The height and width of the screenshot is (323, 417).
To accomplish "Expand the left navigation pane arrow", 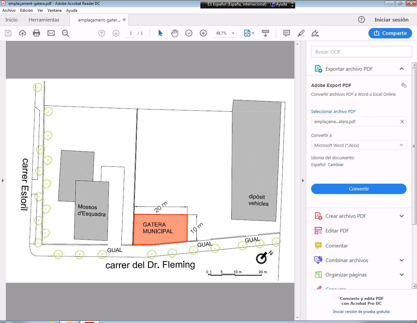I will [x=3, y=180].
